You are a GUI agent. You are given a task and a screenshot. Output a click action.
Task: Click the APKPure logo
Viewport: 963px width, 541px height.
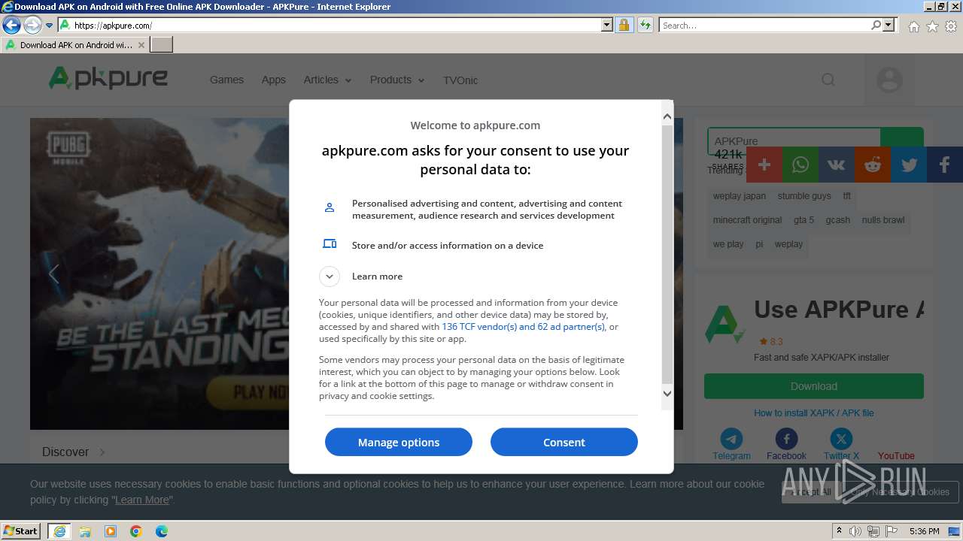point(108,78)
